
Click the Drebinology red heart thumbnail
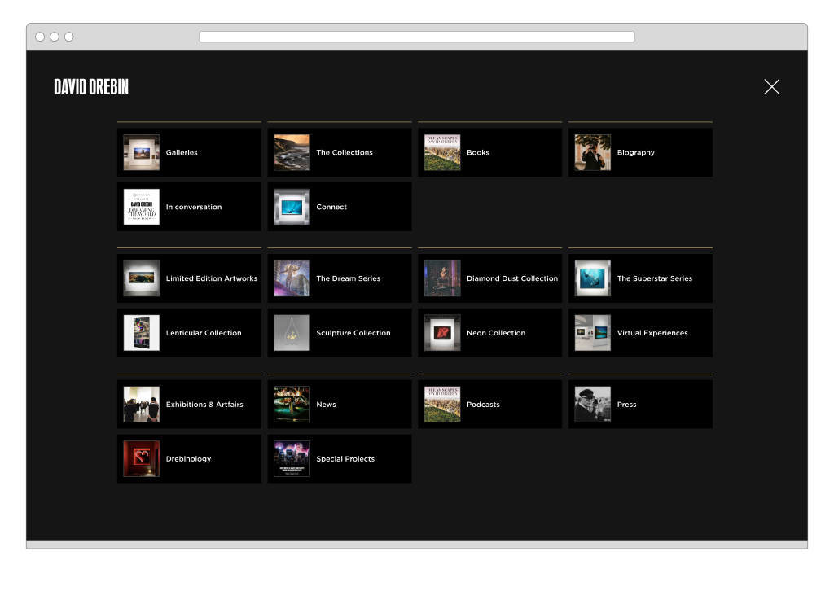tap(142, 459)
